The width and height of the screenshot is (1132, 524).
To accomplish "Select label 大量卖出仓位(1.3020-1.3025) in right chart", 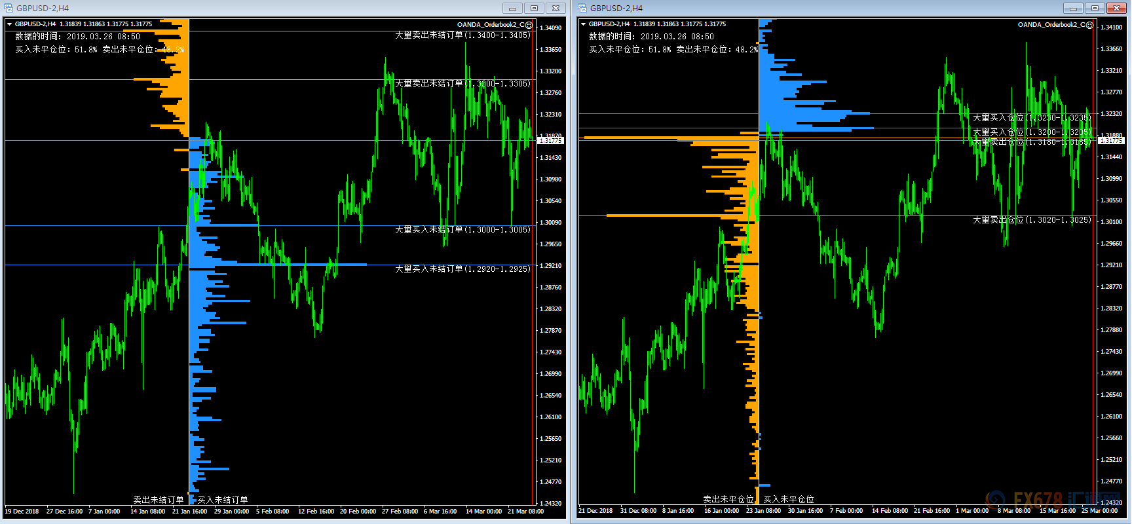I will coord(1032,220).
